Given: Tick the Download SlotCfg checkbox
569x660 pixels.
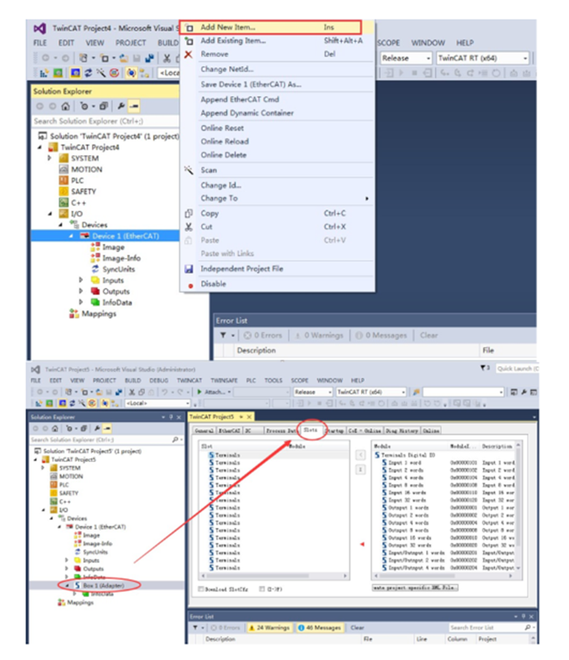Looking at the screenshot, I should tap(201, 589).
